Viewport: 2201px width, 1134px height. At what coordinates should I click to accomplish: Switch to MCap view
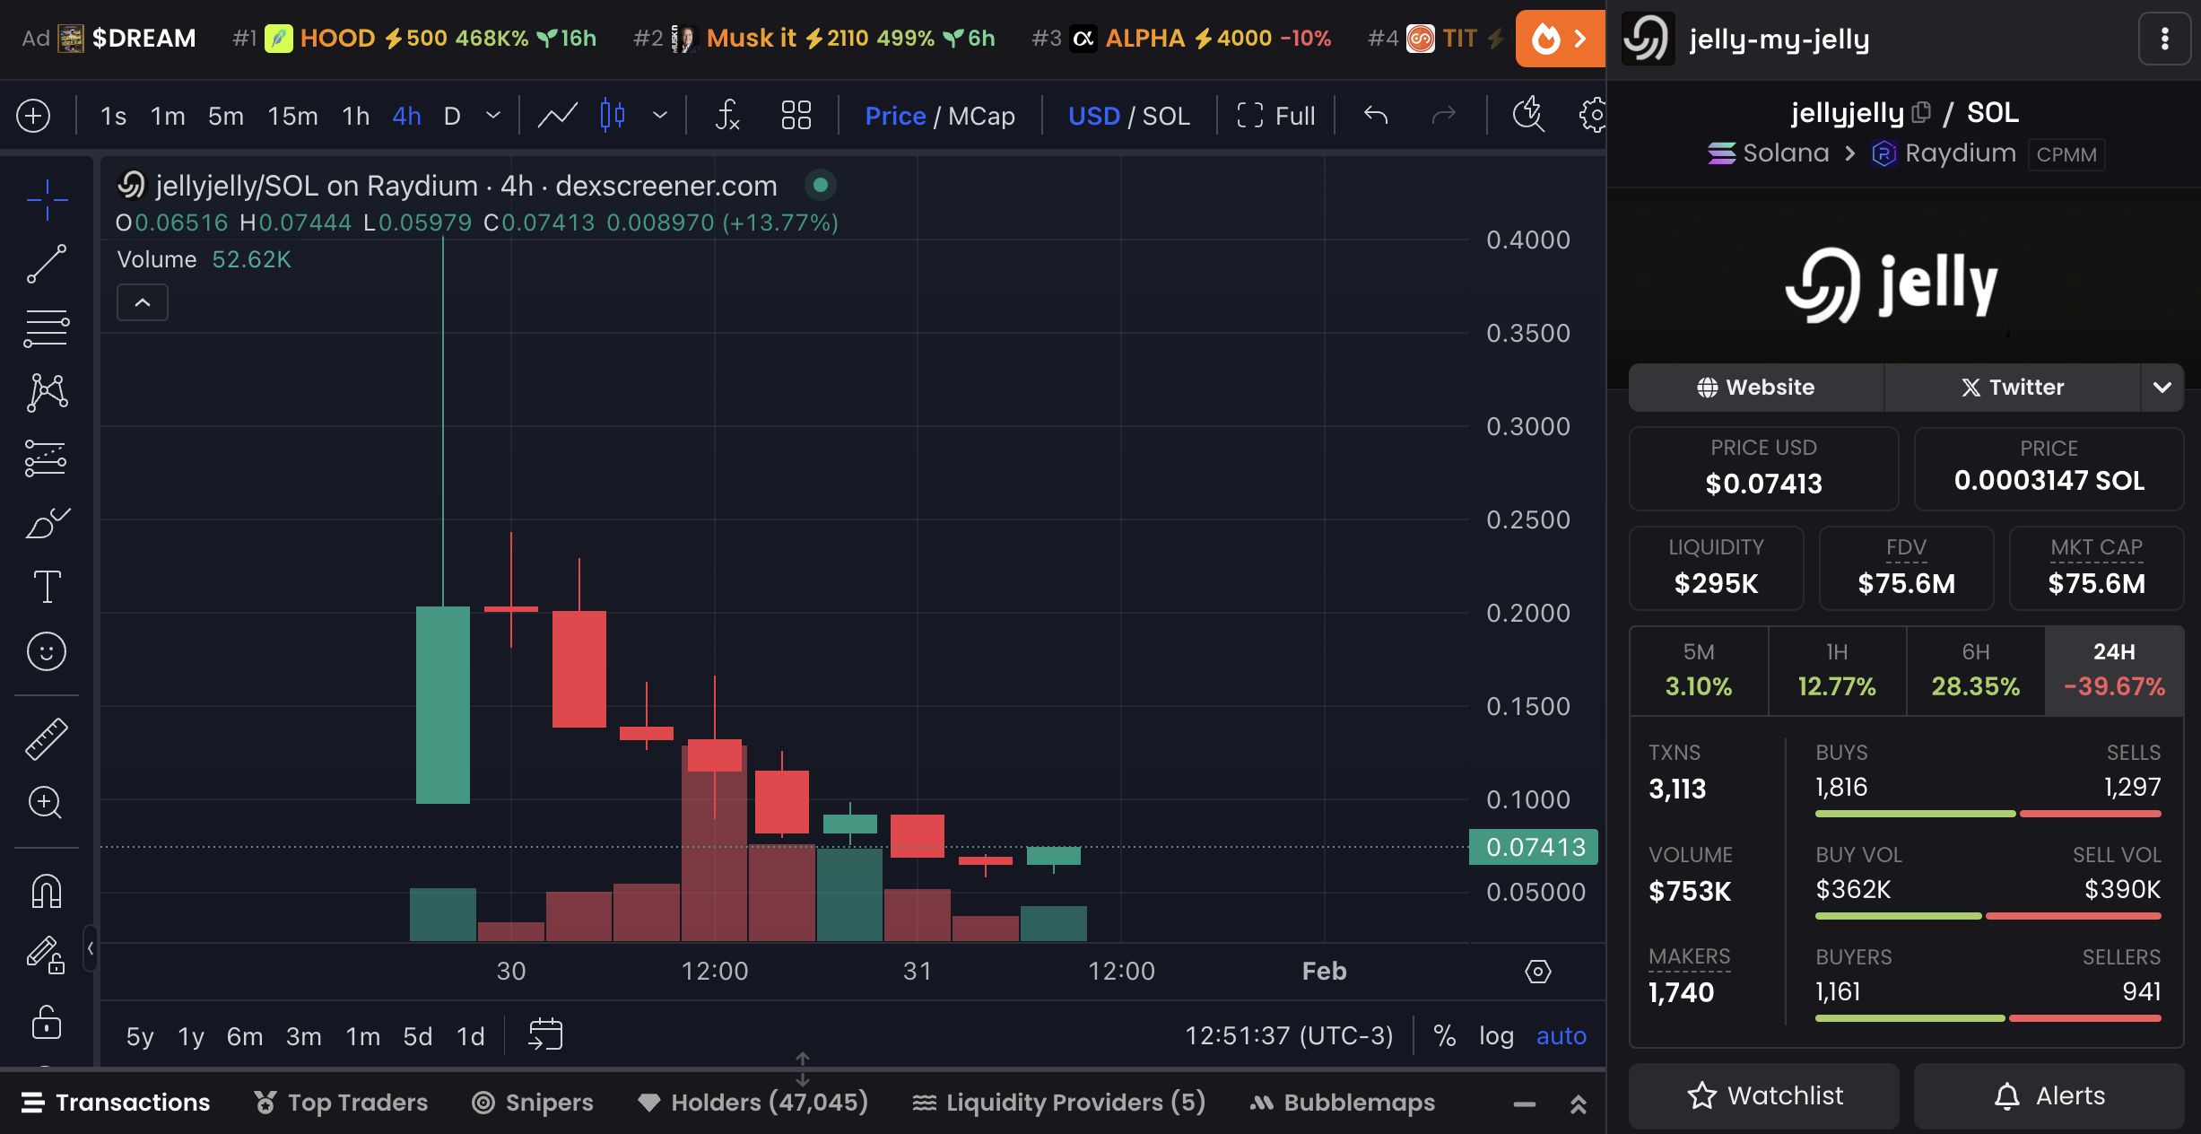pyautogui.click(x=981, y=116)
